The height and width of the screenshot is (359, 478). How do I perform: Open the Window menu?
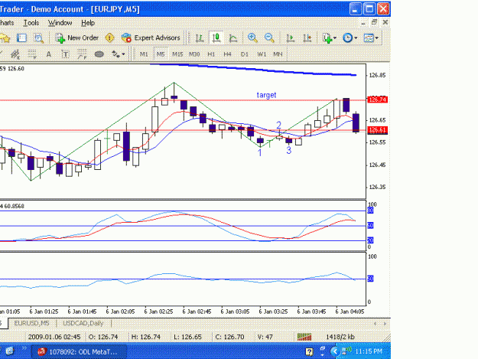[x=60, y=23]
